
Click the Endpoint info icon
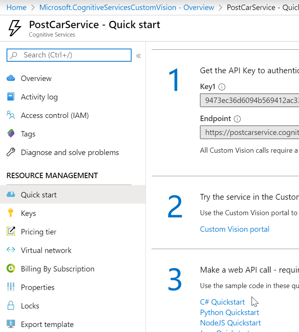(237, 119)
